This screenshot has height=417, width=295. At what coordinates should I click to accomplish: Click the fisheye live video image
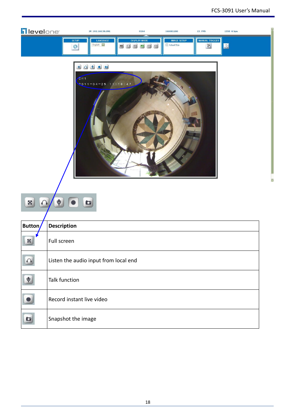pyautogui.click(x=146, y=124)
